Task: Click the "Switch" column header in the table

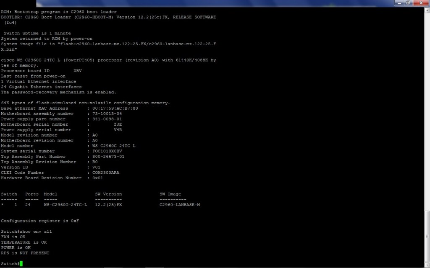Action: 9,194
